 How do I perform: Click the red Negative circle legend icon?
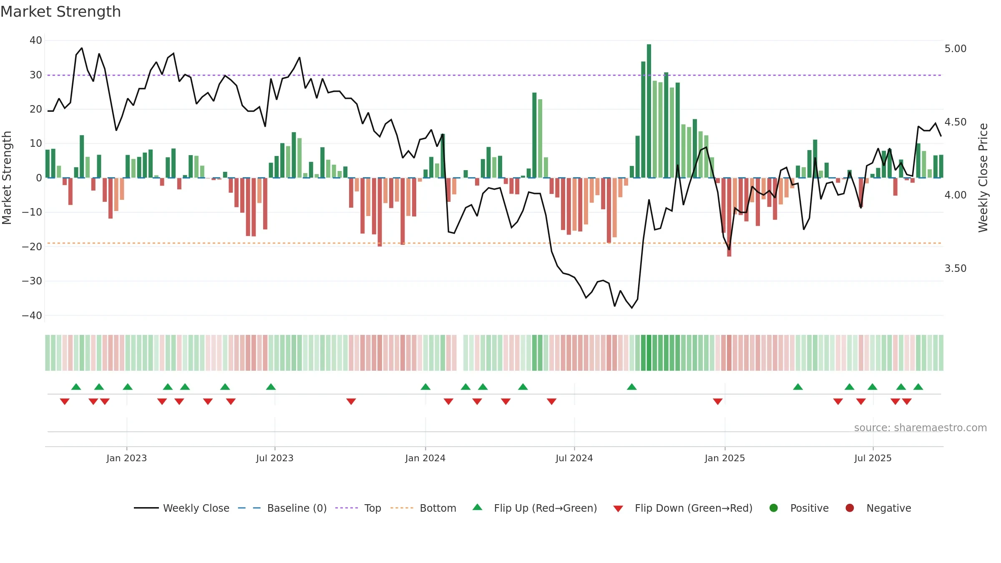850,508
